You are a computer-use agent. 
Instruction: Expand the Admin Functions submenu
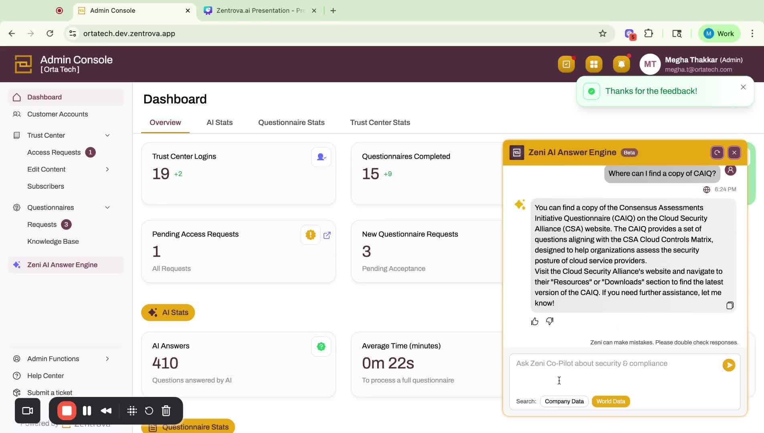pos(107,359)
